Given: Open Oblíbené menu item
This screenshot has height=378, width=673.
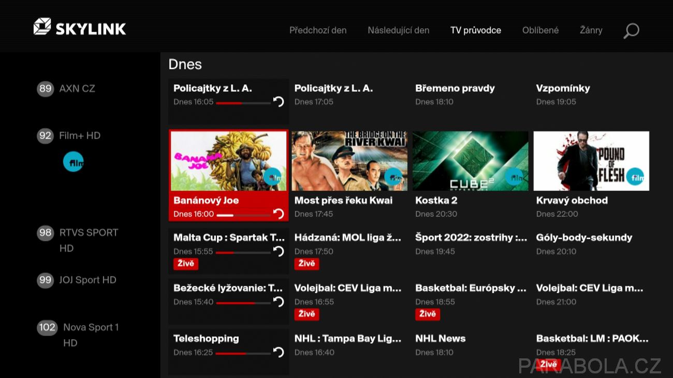Looking at the screenshot, I should click(540, 31).
